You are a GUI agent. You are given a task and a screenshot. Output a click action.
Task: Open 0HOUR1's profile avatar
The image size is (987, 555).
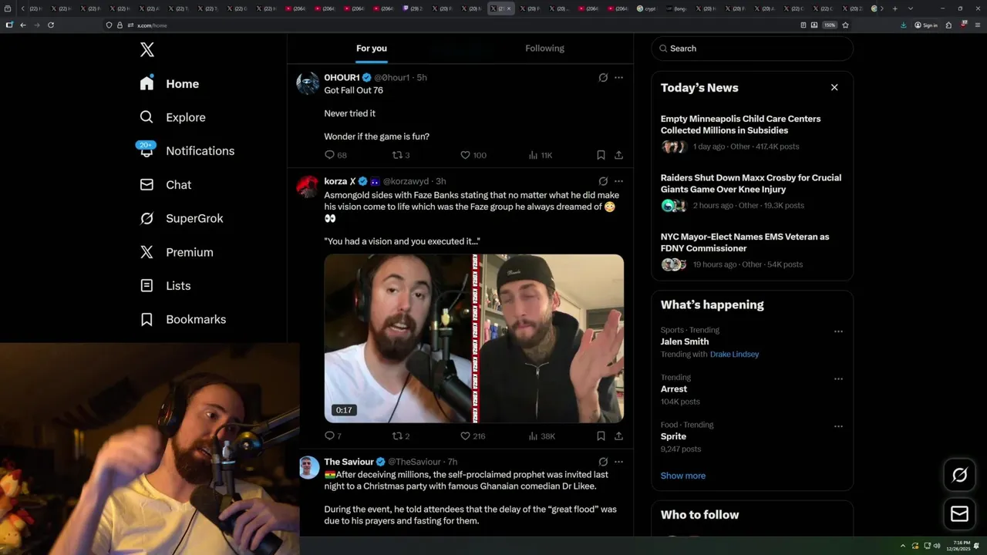click(308, 83)
